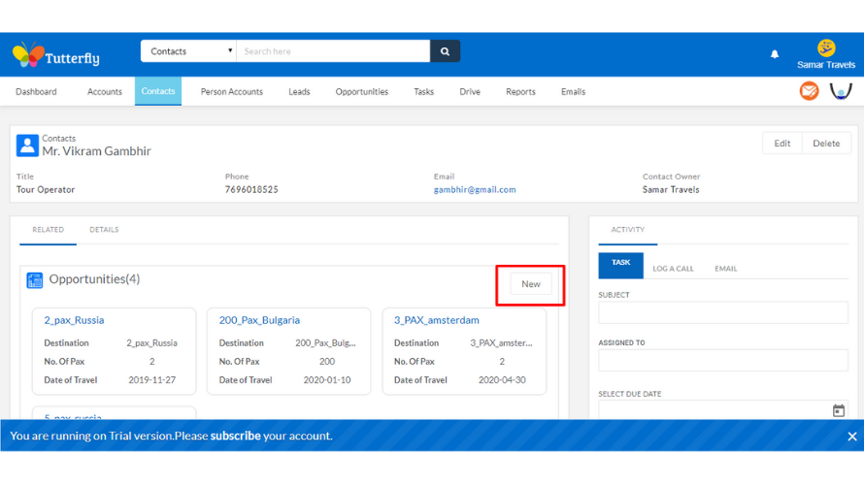The height and width of the screenshot is (485, 864).
Task: Switch to the Details tab
Action: click(x=104, y=230)
